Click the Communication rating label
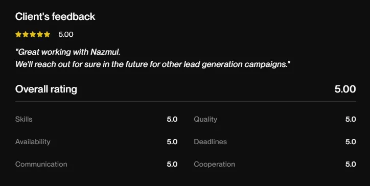 41,165
